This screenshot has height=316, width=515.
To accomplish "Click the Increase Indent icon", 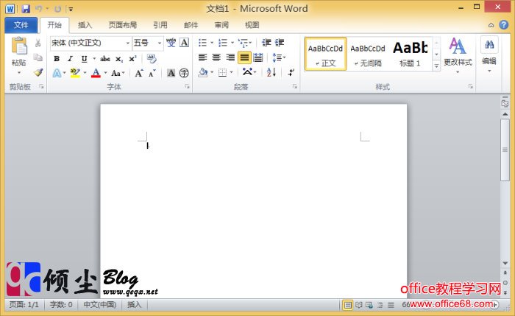I will coord(280,43).
